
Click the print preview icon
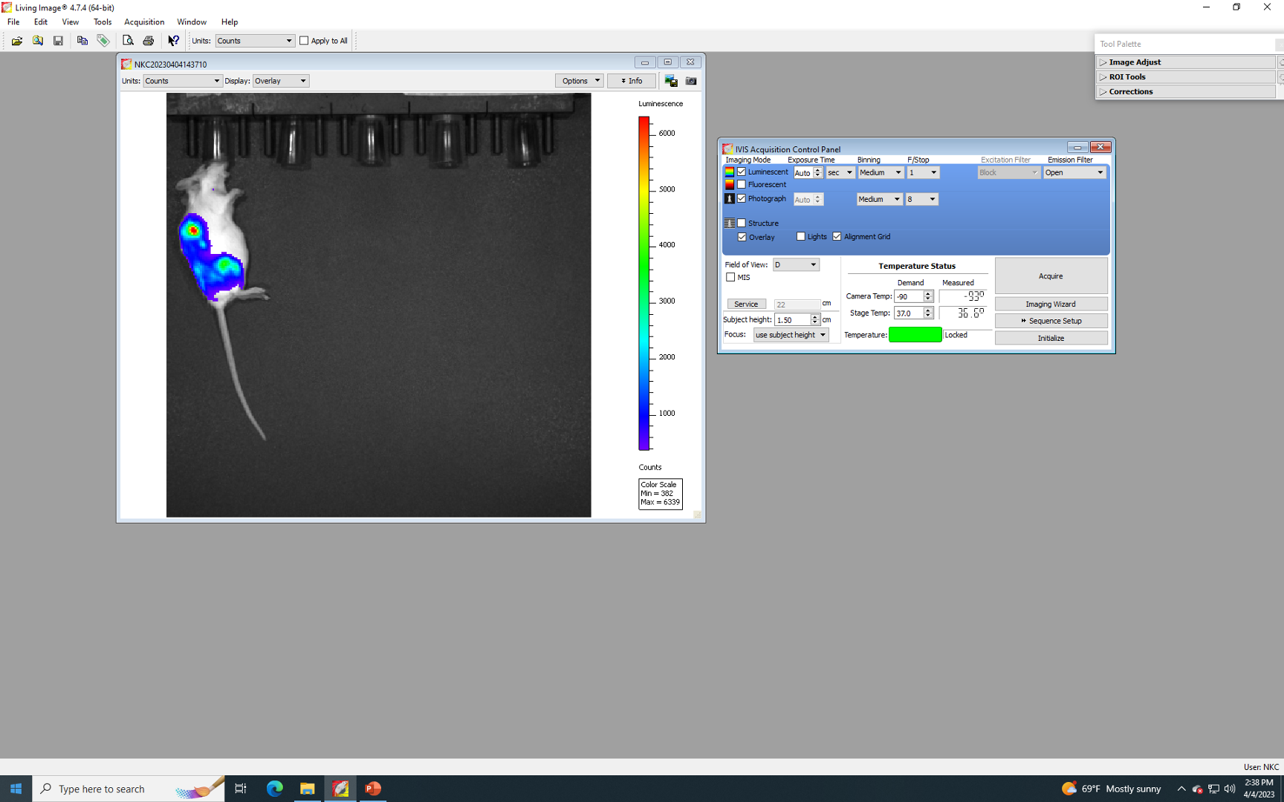pos(128,41)
